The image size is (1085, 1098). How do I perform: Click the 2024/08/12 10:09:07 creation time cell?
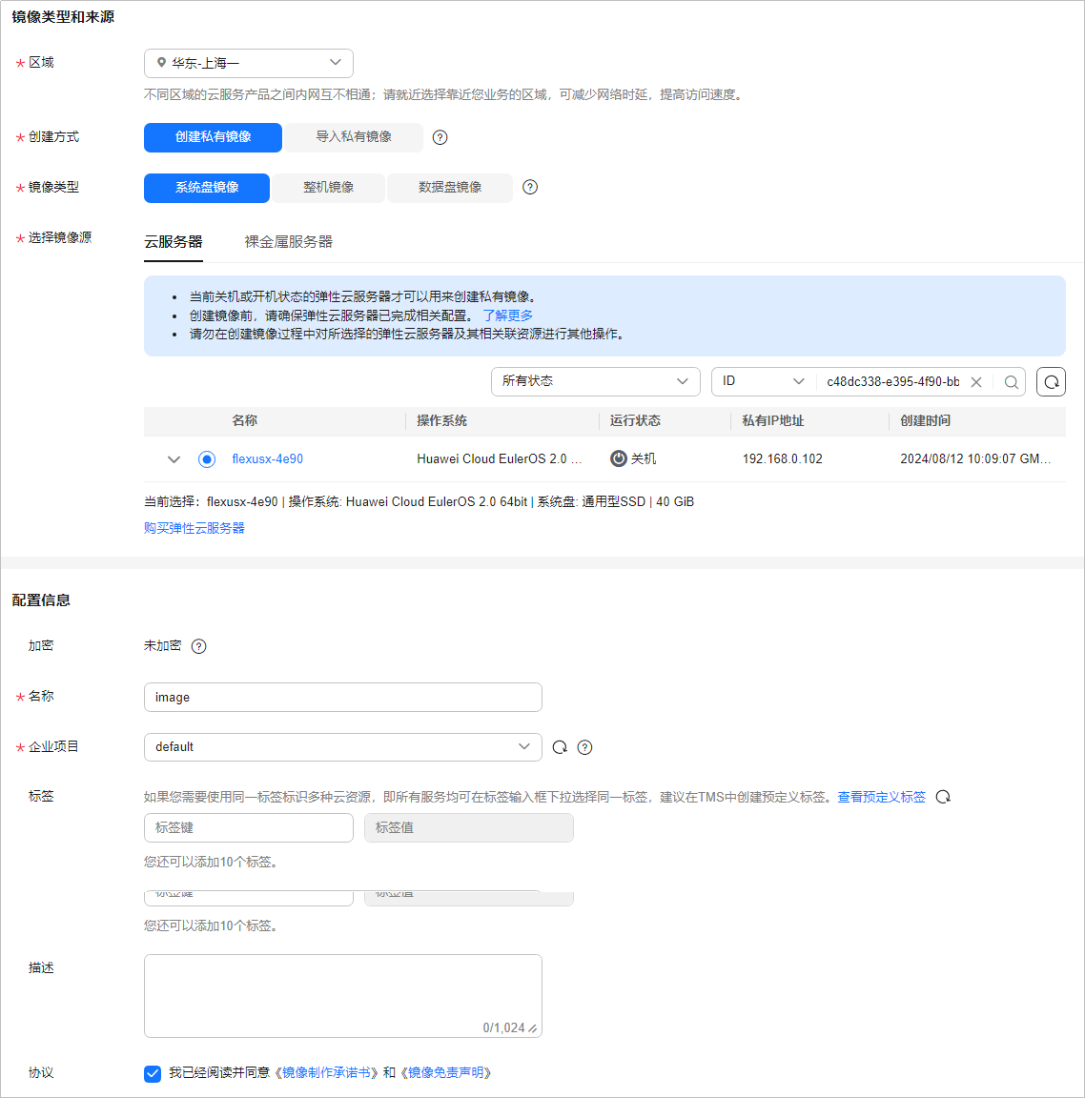point(975,459)
